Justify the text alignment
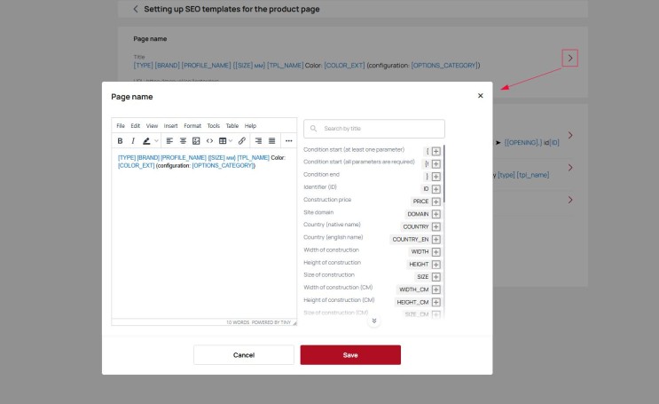This screenshot has height=404, width=659. [x=271, y=140]
